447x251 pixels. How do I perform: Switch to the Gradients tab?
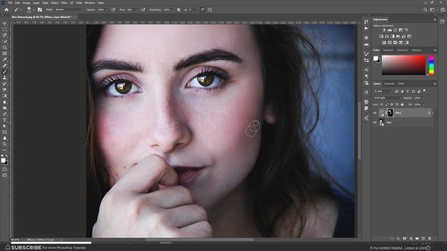[x=402, y=50]
